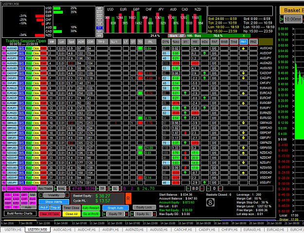Screen dimensions: 304x233
Task: Click the yellow PIN1 arrow on the AUDCAD row
Action: (243, 49)
